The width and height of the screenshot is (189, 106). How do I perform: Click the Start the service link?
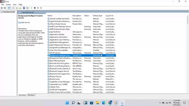point(20,22)
